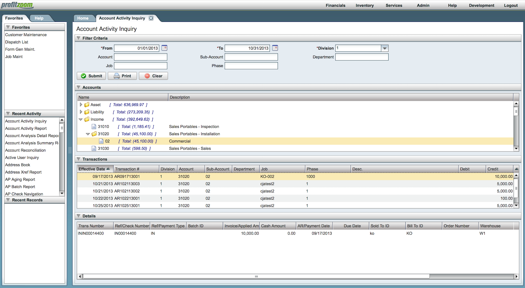
Task: Click the Clear button
Action: click(153, 76)
